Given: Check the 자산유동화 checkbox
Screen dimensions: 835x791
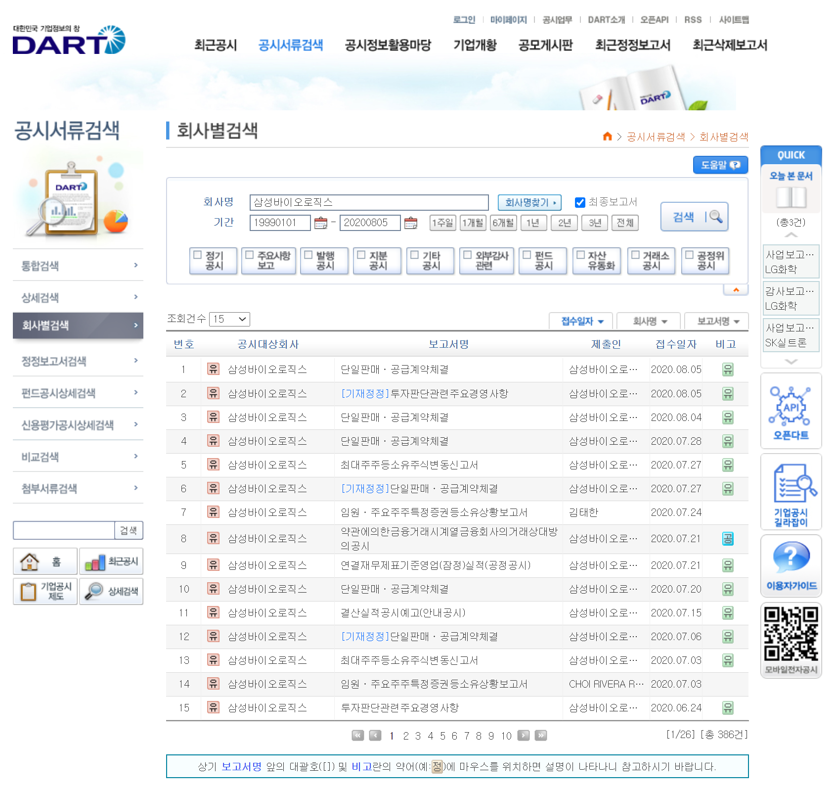Looking at the screenshot, I should 580,255.
